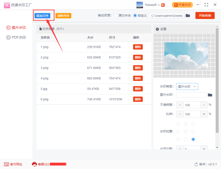Select the 原文件夹 output radio button
This screenshot has width=221, height=169.
116,15
